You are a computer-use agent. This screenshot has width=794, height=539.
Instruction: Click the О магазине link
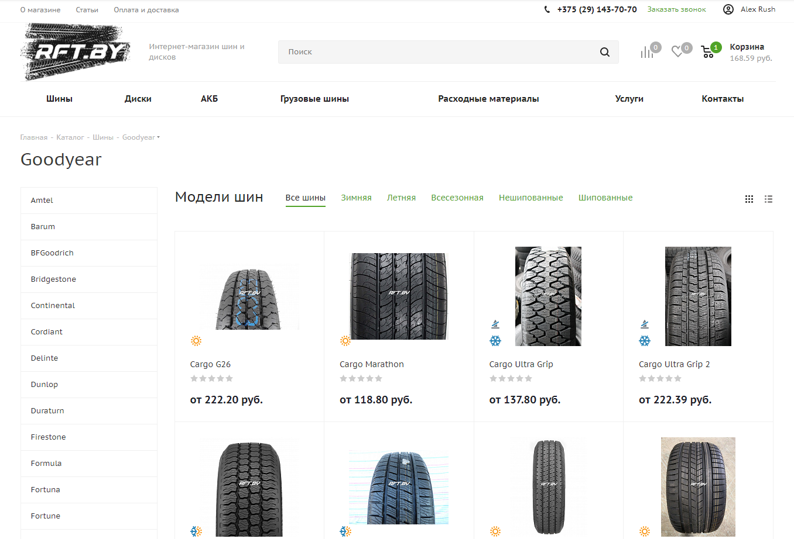40,10
